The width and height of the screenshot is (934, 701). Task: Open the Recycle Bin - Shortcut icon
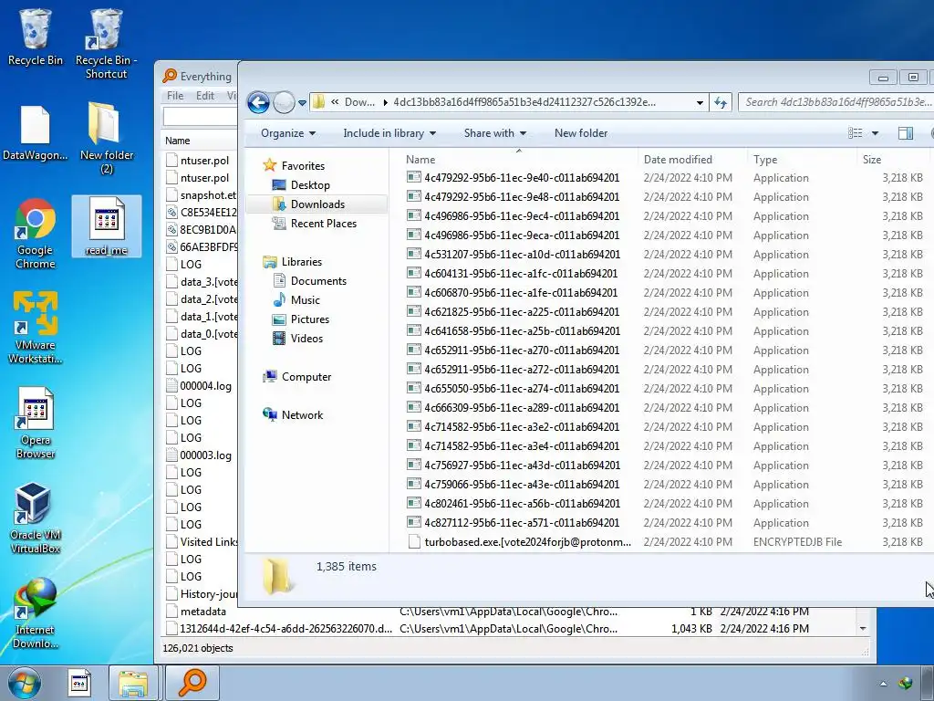[x=106, y=43]
